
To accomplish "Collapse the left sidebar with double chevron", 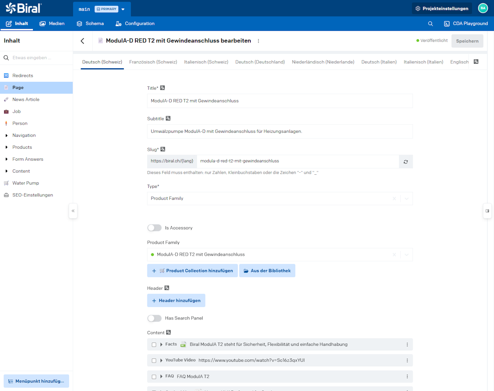I will coord(73,211).
